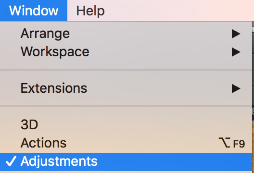Choose the Extensions menu item label

(x=54, y=88)
